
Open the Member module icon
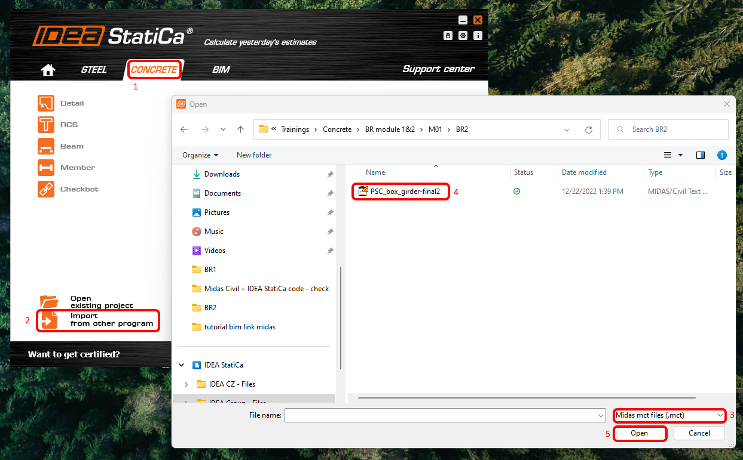tap(46, 168)
